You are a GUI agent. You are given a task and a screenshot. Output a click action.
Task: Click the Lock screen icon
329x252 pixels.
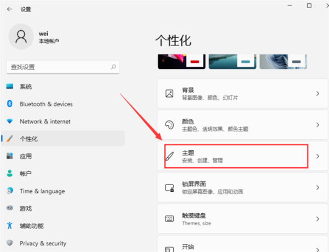coord(170,187)
